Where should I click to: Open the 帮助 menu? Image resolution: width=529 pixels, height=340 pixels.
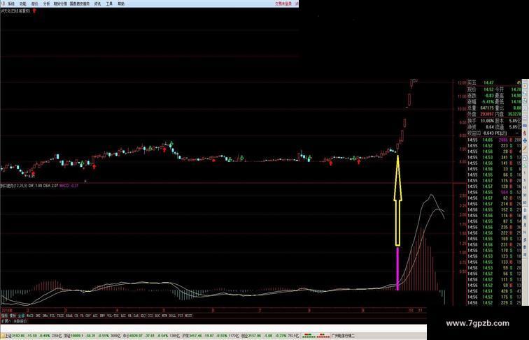coord(121,3)
